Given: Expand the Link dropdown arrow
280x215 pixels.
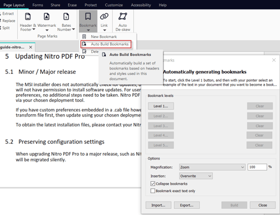Looking at the screenshot, I should pyautogui.click(x=104, y=30).
